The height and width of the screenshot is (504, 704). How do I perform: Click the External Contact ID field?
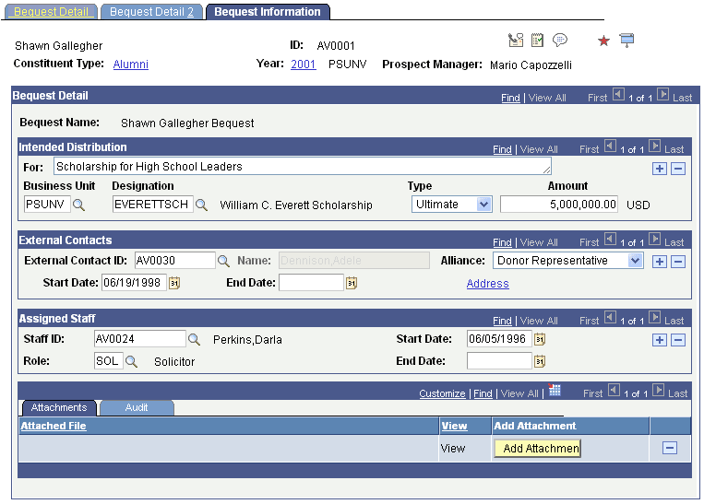[x=175, y=261]
